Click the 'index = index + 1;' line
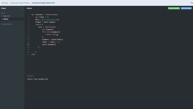Image resolution: width=193 pixels, height=109 pixels. click(51, 42)
